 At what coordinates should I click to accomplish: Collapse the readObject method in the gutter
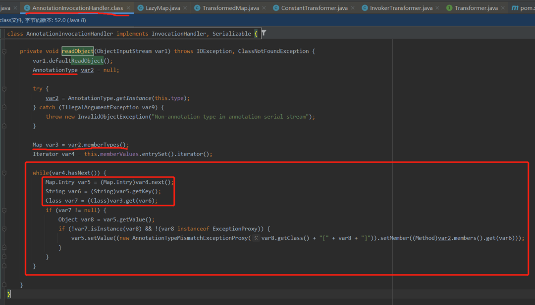coord(4,51)
